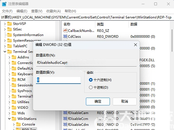Click the AddIns folder icon

tap(14, 57)
